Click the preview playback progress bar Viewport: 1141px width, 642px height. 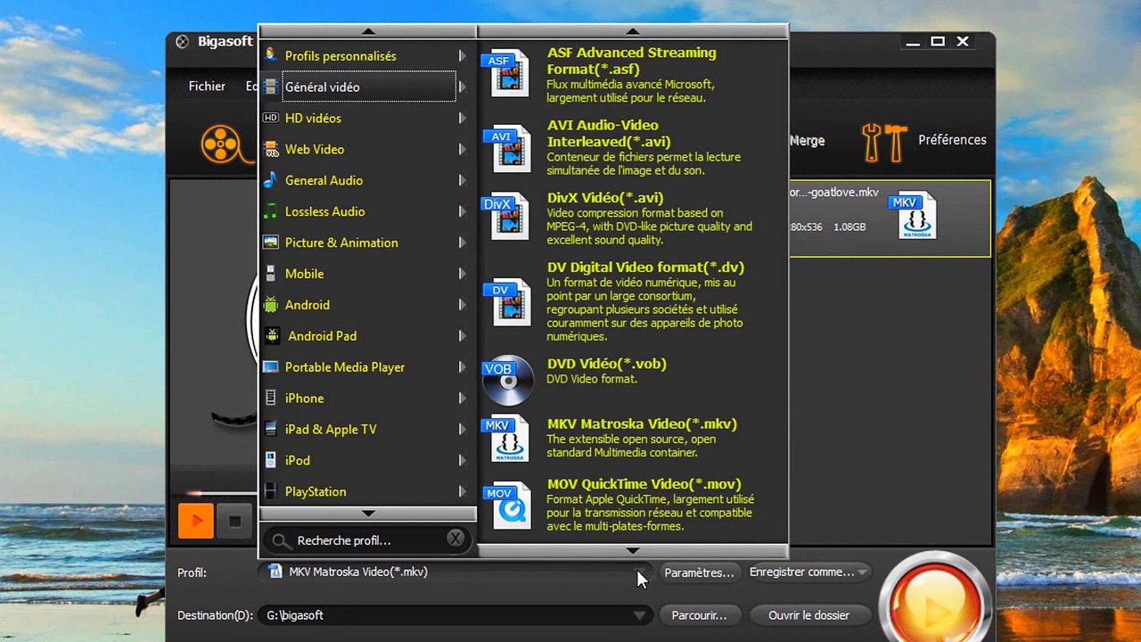tap(223, 493)
